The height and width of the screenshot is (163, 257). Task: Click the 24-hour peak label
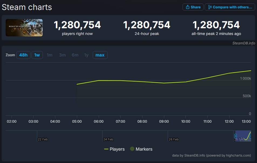(147, 34)
